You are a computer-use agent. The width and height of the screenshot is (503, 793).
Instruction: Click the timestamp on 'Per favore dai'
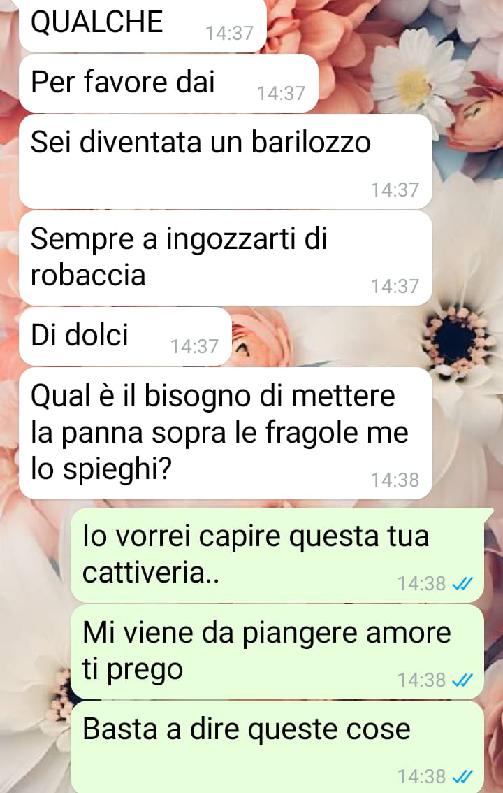282,94
